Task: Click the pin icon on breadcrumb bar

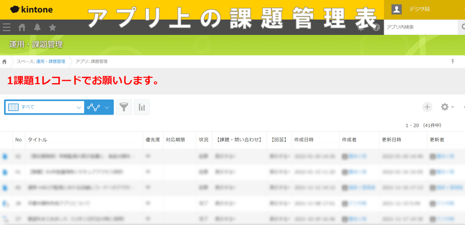Action: [x=453, y=62]
